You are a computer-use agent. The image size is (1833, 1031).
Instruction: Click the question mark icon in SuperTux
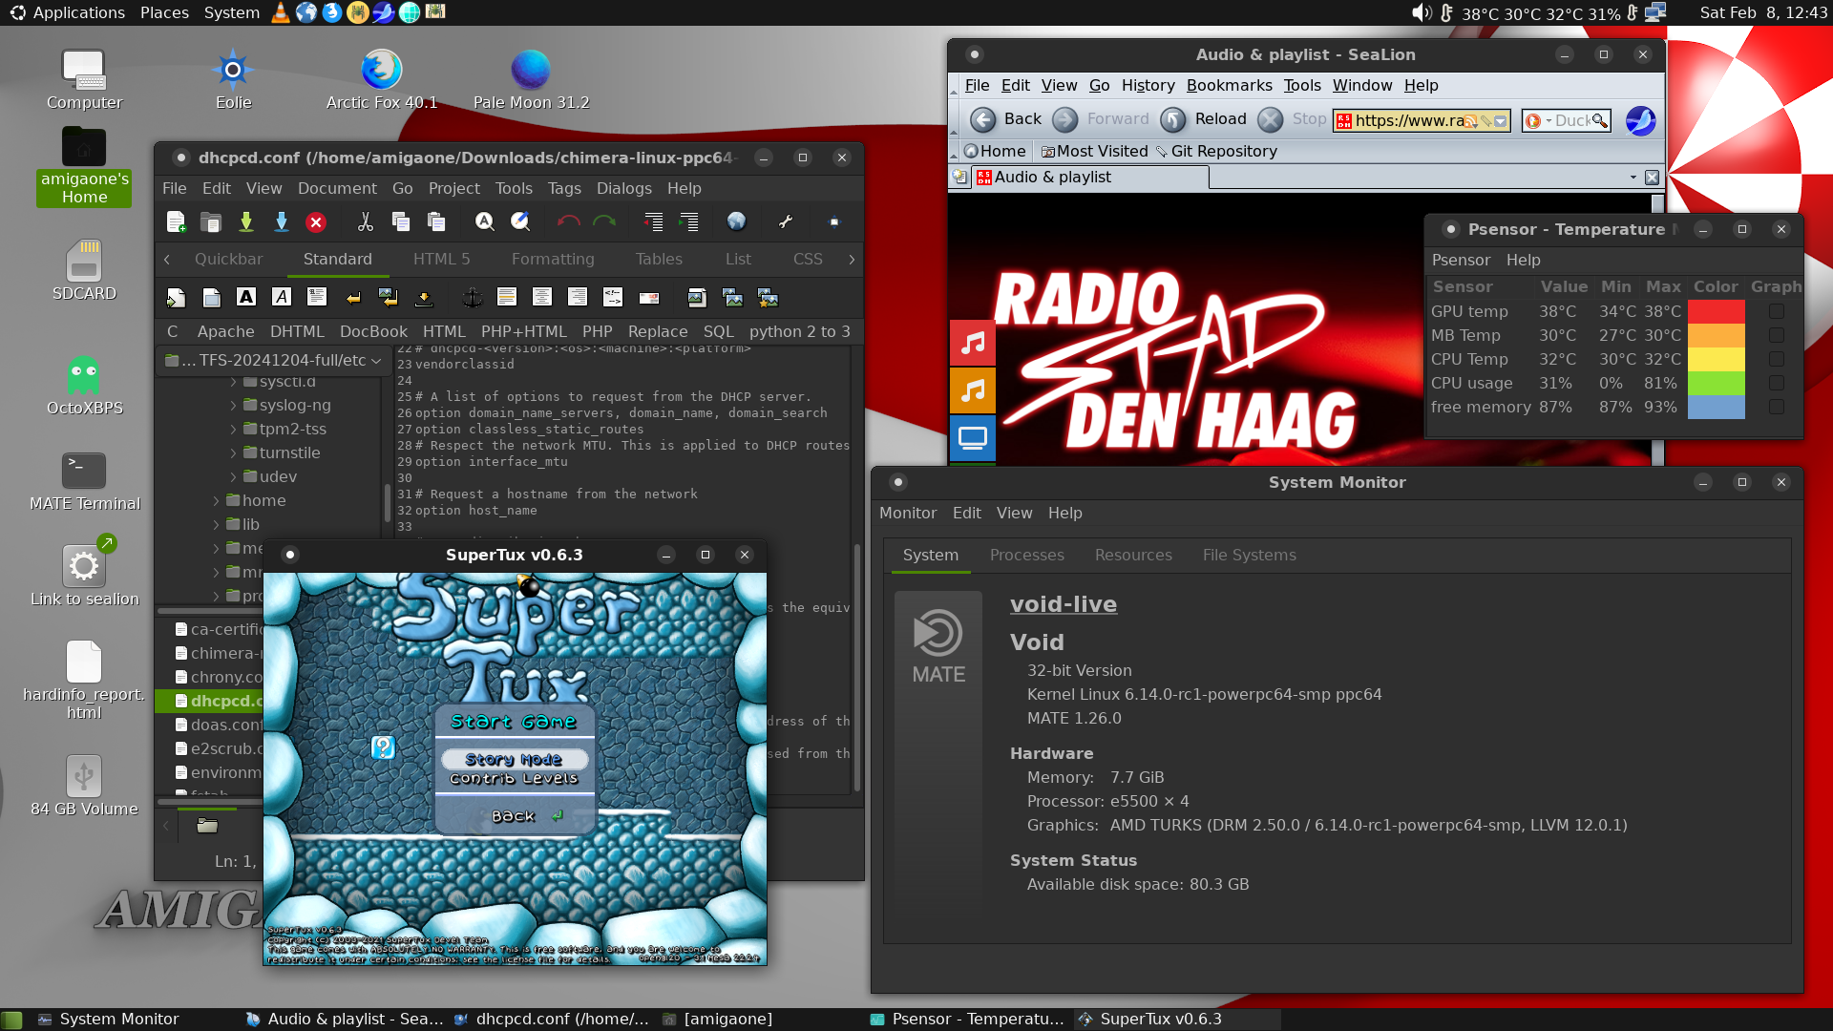(383, 747)
